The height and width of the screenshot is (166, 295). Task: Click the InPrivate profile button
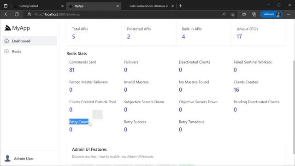(x=271, y=14)
